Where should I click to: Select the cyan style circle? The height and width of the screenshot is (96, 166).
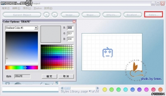[126, 90]
